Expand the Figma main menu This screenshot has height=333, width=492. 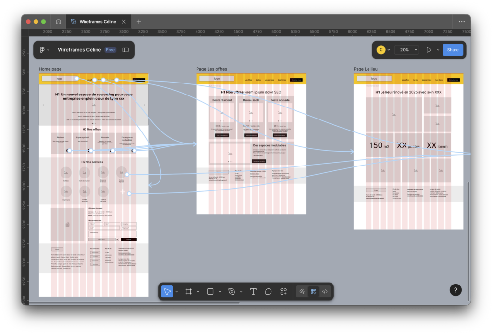(x=44, y=50)
